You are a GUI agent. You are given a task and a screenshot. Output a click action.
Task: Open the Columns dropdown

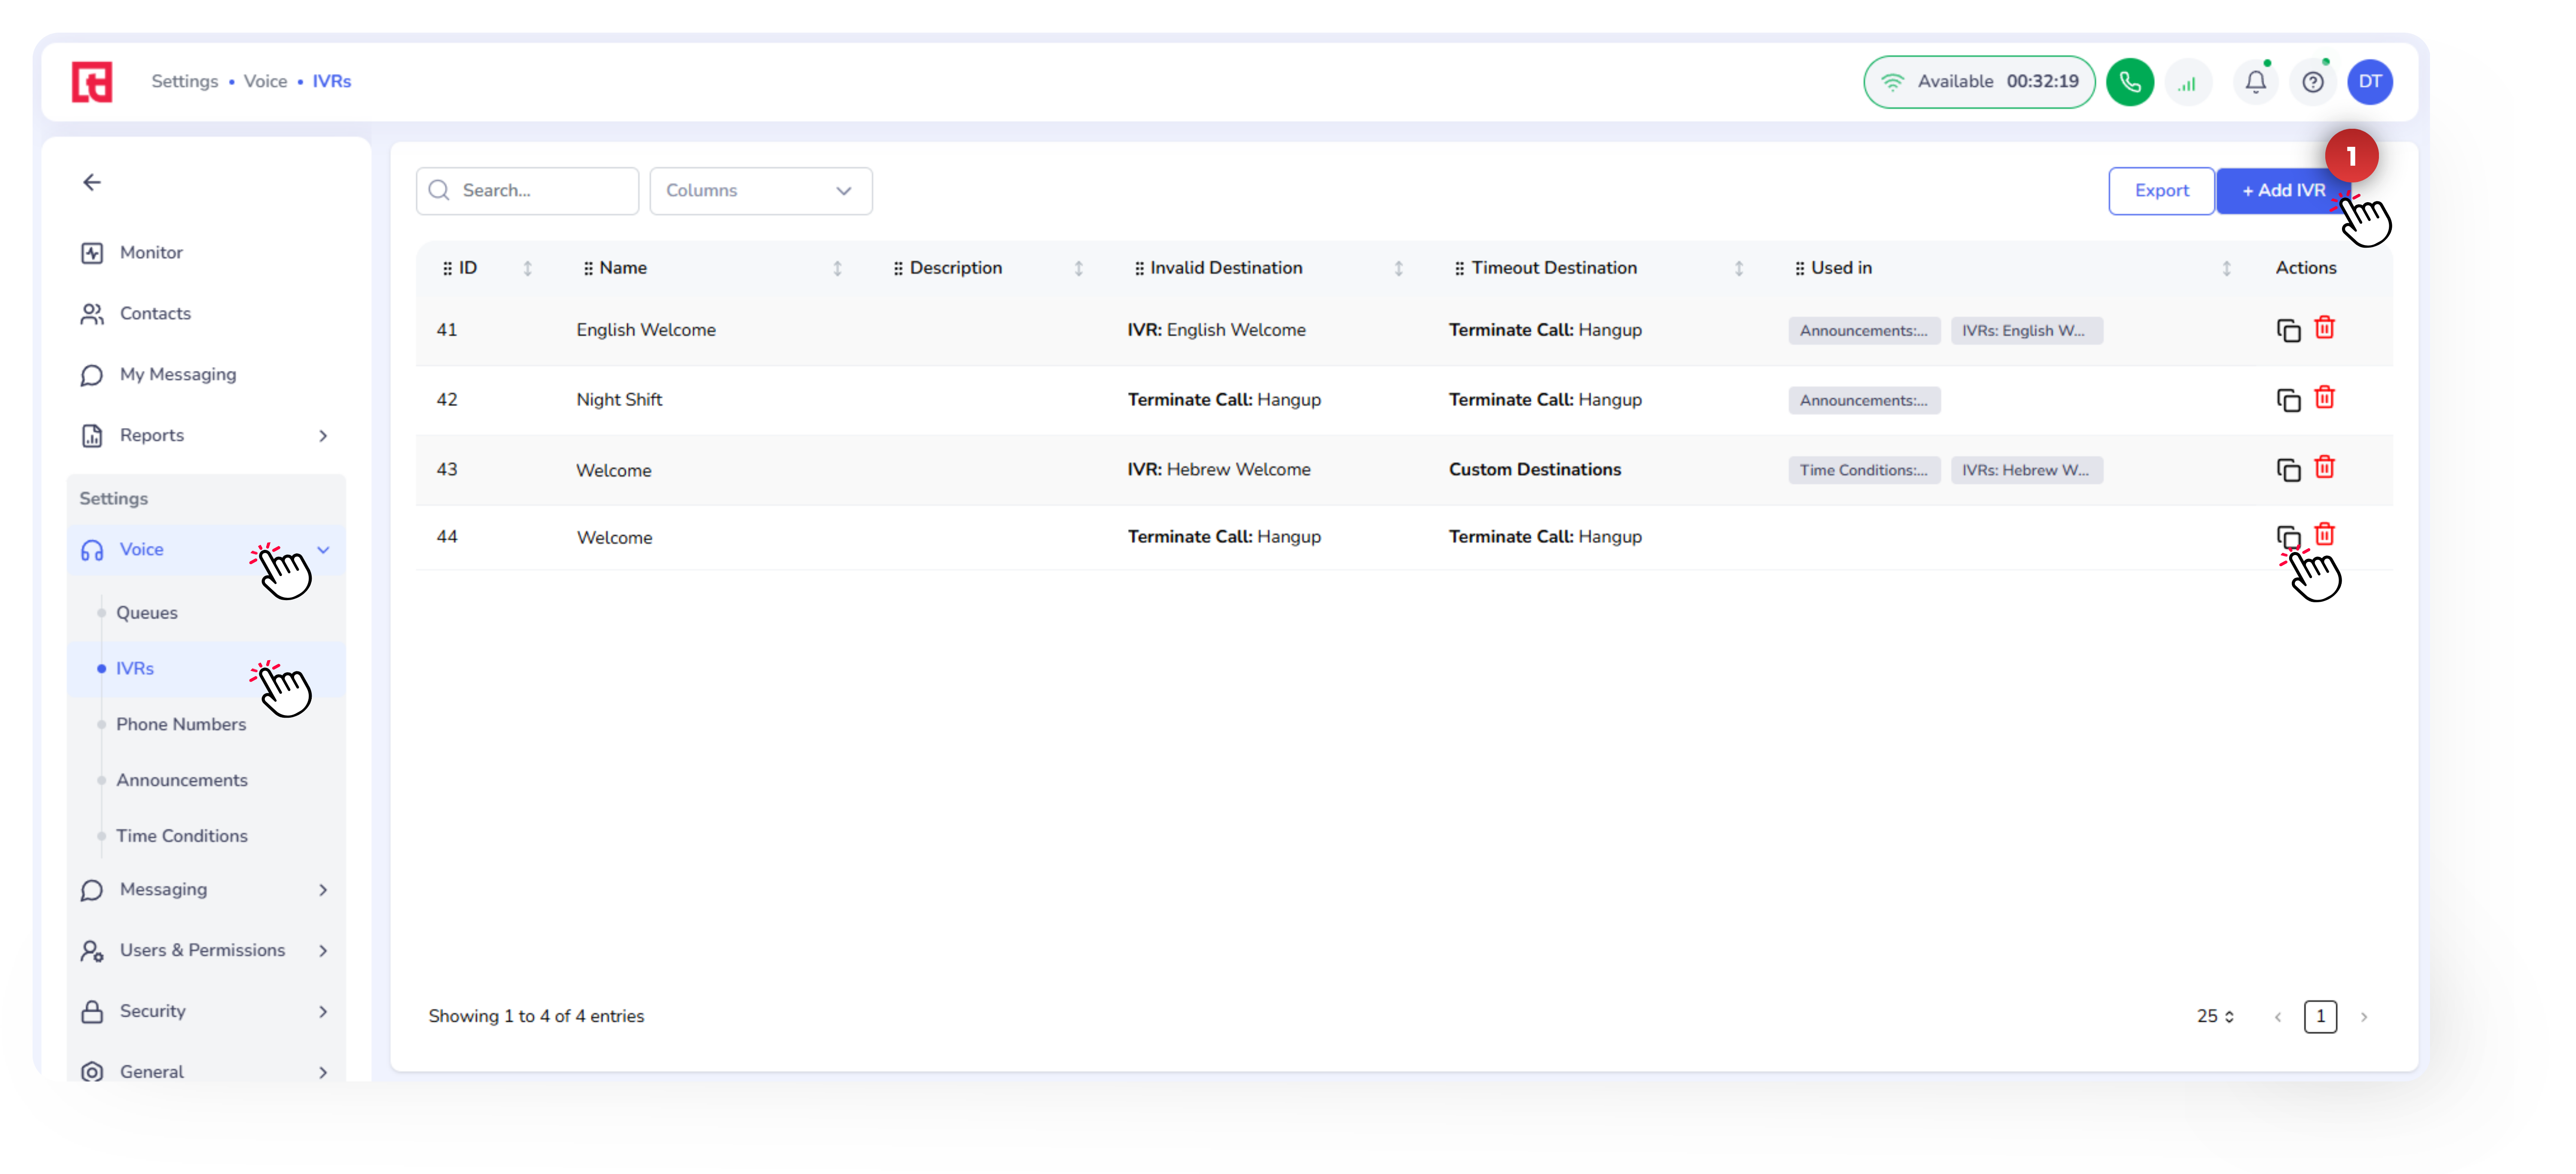point(760,191)
